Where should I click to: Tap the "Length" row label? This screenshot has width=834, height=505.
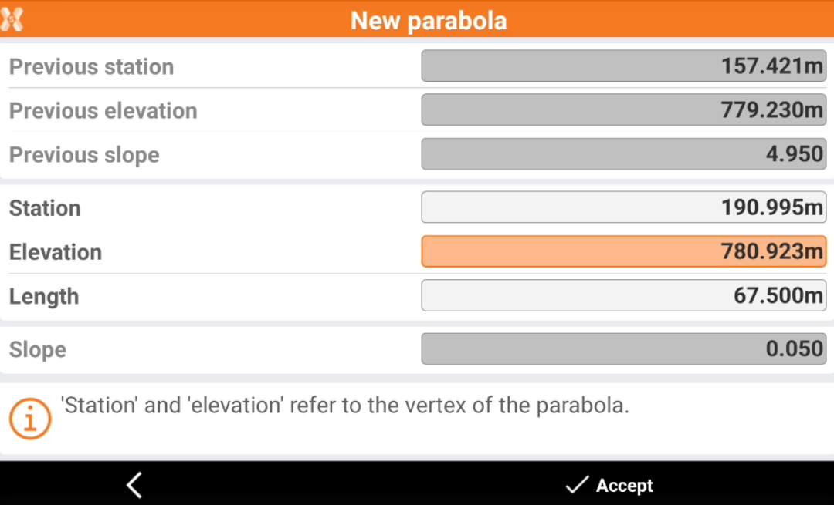pos(44,297)
